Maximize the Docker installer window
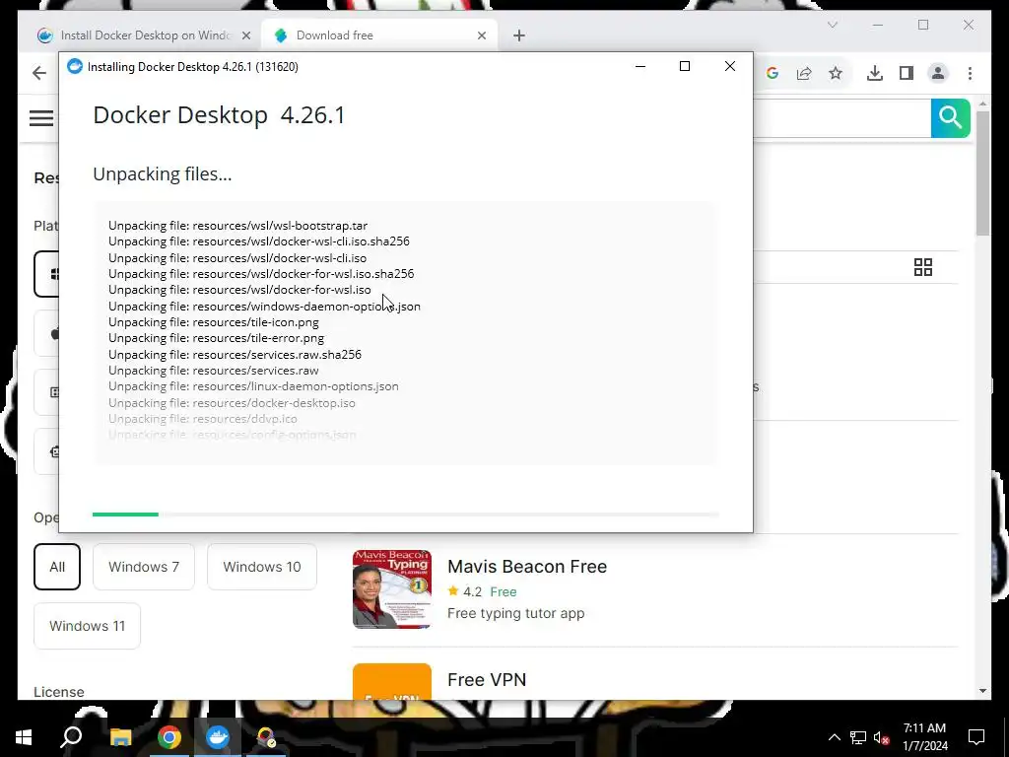This screenshot has height=757, width=1009. click(x=685, y=66)
